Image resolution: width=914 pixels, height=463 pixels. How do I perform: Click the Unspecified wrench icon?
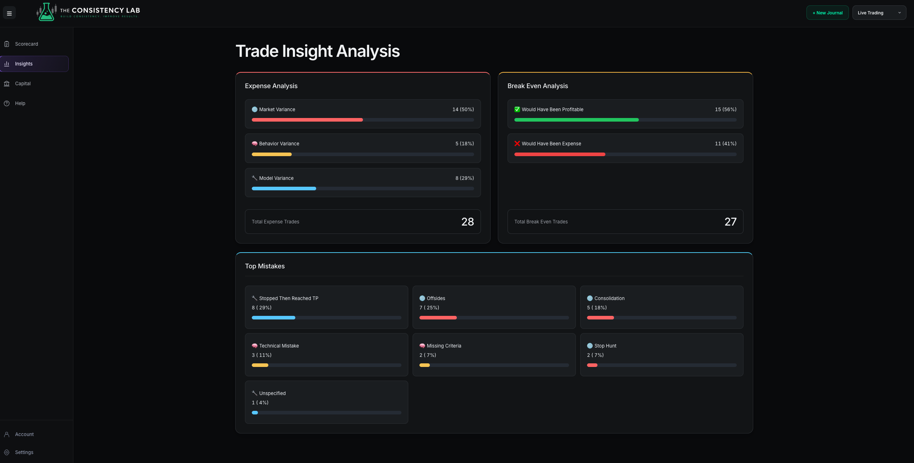pos(255,393)
